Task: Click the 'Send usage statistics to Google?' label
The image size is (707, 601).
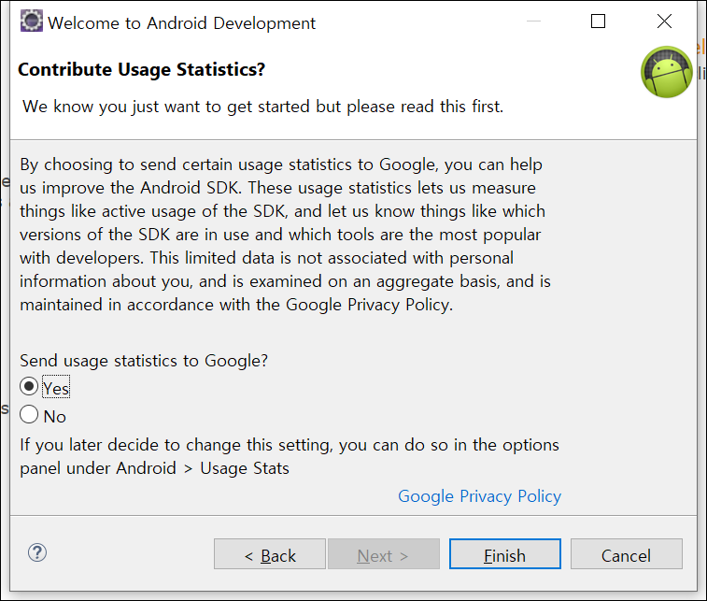Action: click(x=144, y=361)
